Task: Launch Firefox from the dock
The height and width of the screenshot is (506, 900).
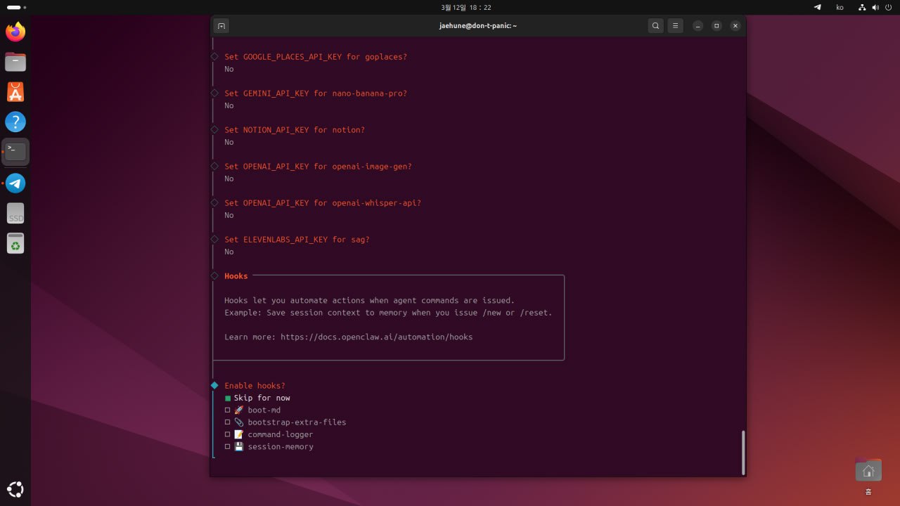Action: click(15, 32)
